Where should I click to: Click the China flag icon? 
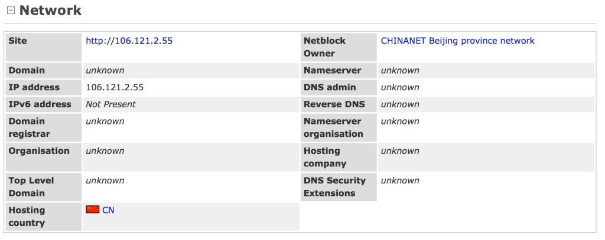coord(93,209)
